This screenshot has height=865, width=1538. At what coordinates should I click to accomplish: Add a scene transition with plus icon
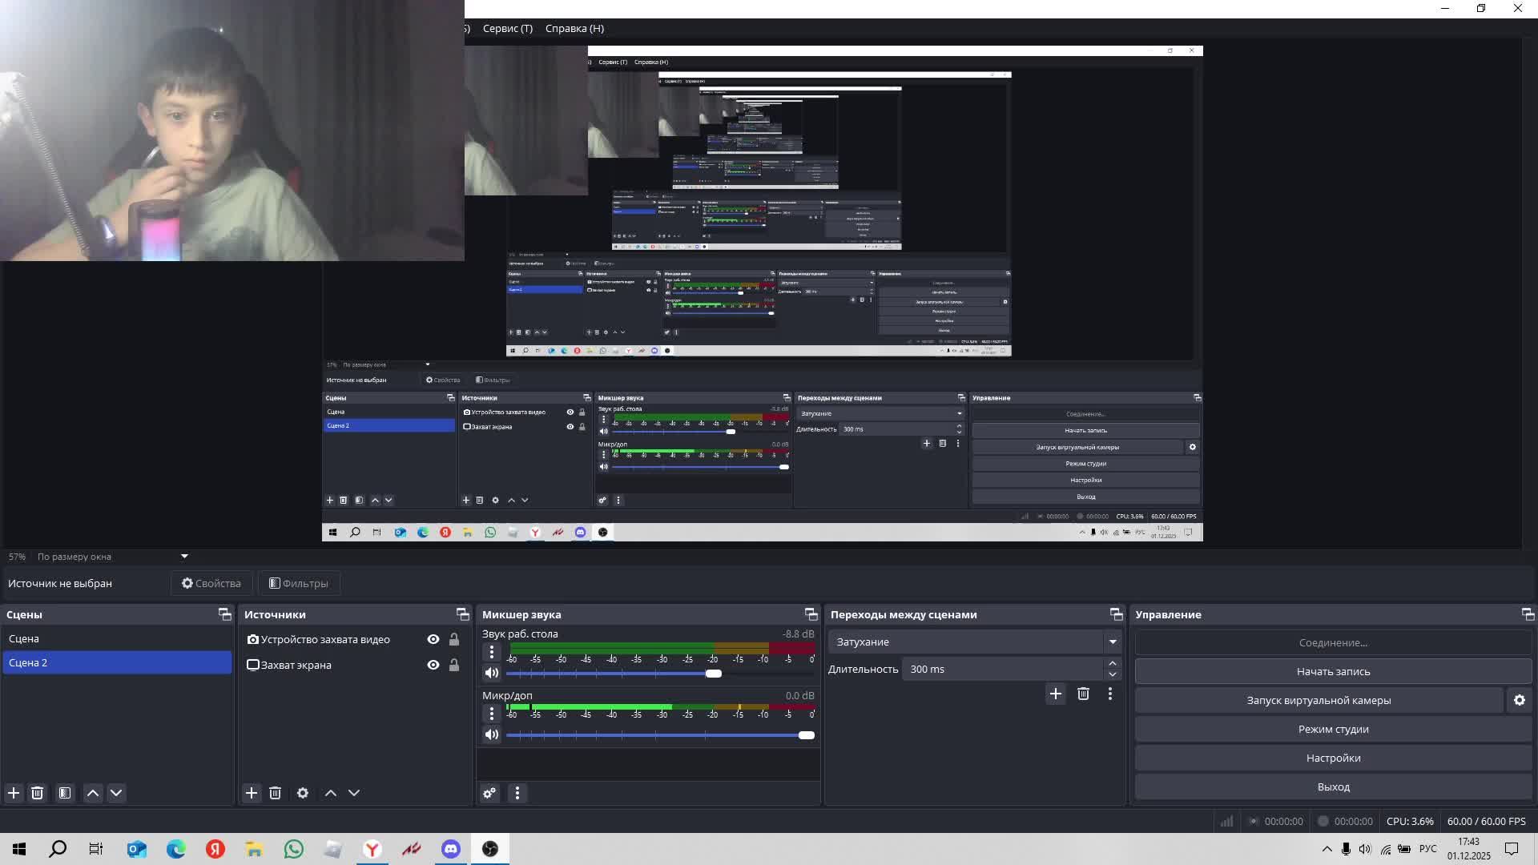(1055, 694)
